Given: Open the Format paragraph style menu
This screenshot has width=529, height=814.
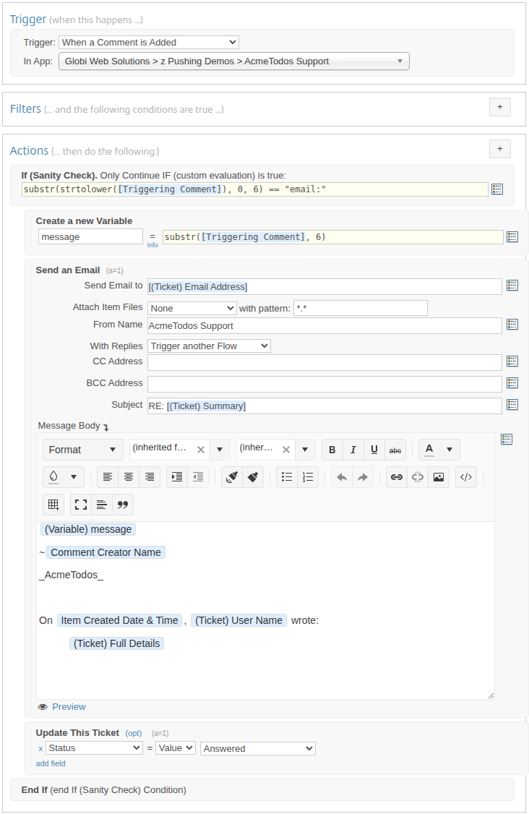Looking at the screenshot, I should [x=82, y=450].
